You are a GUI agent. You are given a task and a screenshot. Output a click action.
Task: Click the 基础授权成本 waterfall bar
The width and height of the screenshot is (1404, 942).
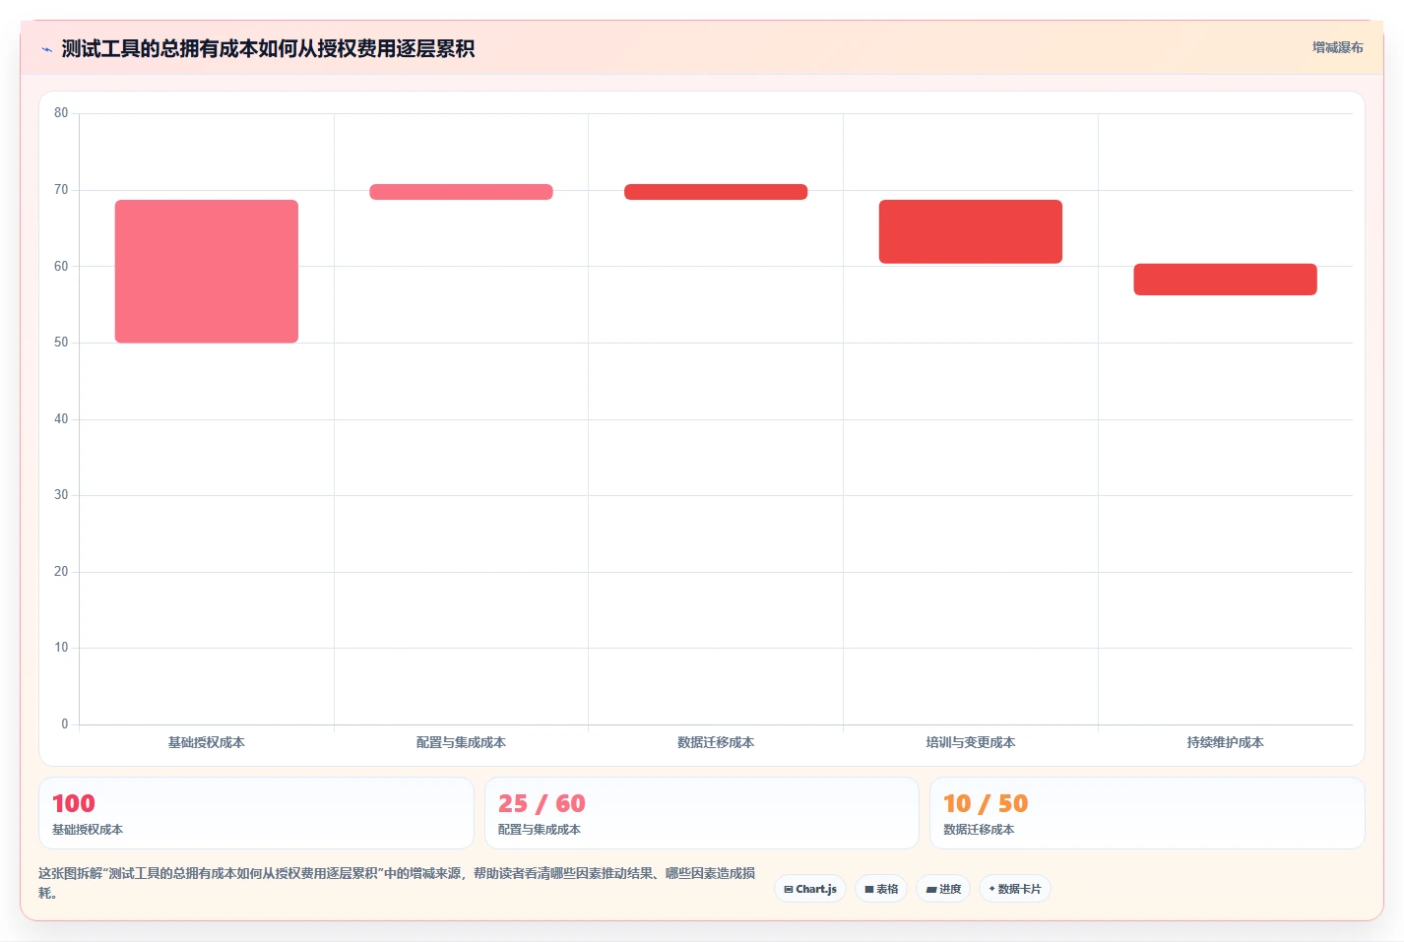tap(207, 272)
